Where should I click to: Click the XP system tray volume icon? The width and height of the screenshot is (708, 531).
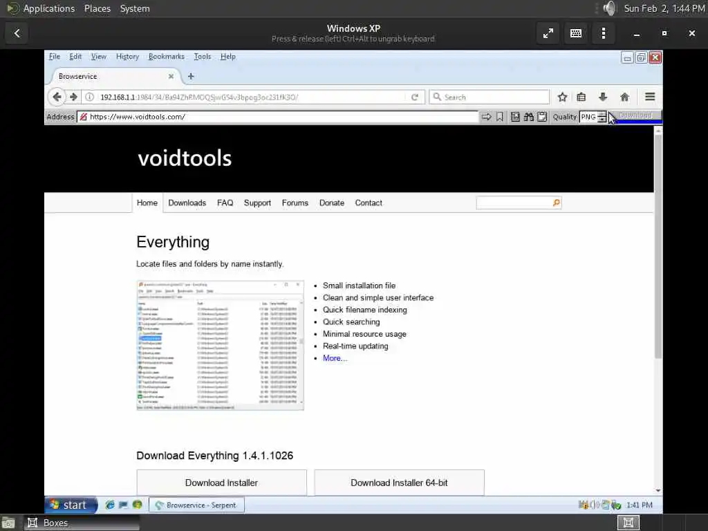tap(595, 505)
